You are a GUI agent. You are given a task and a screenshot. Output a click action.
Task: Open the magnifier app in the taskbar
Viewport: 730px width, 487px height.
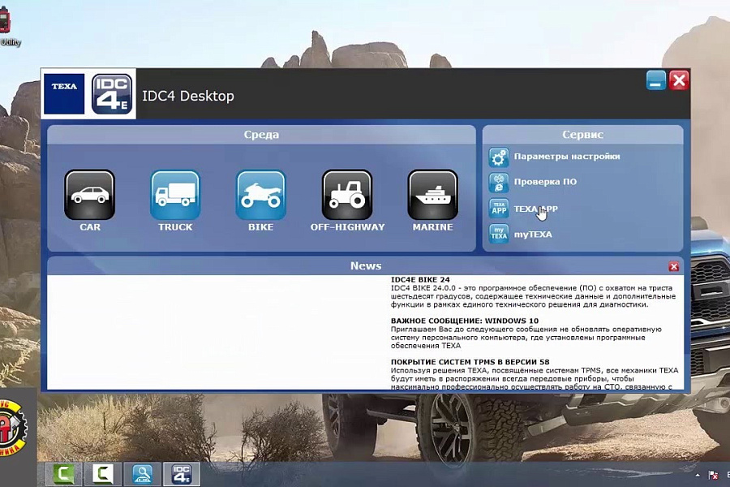click(x=144, y=475)
